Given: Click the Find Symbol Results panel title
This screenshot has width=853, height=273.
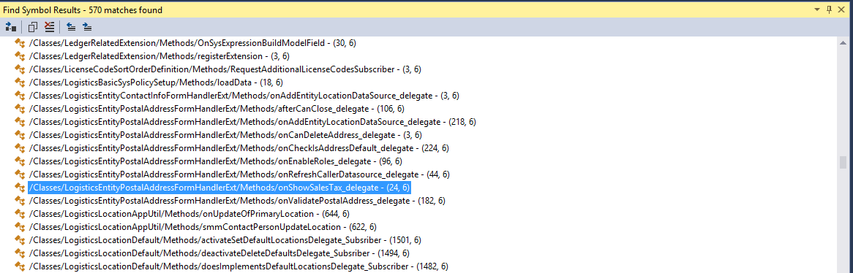Looking at the screenshot, I should point(83,9).
